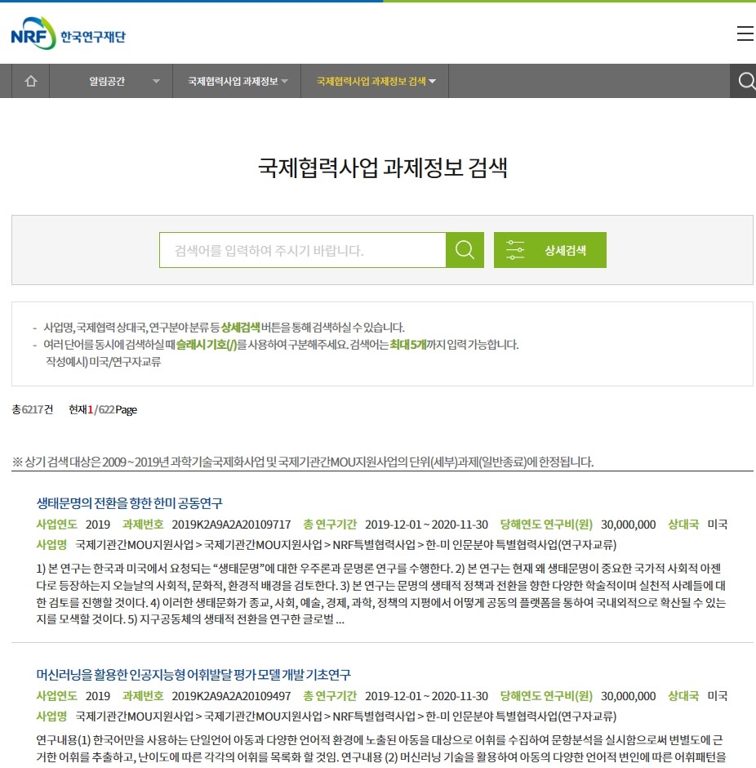Click the 현재 1/622 Page indicator
This screenshot has width=756, height=768.
coord(103,409)
